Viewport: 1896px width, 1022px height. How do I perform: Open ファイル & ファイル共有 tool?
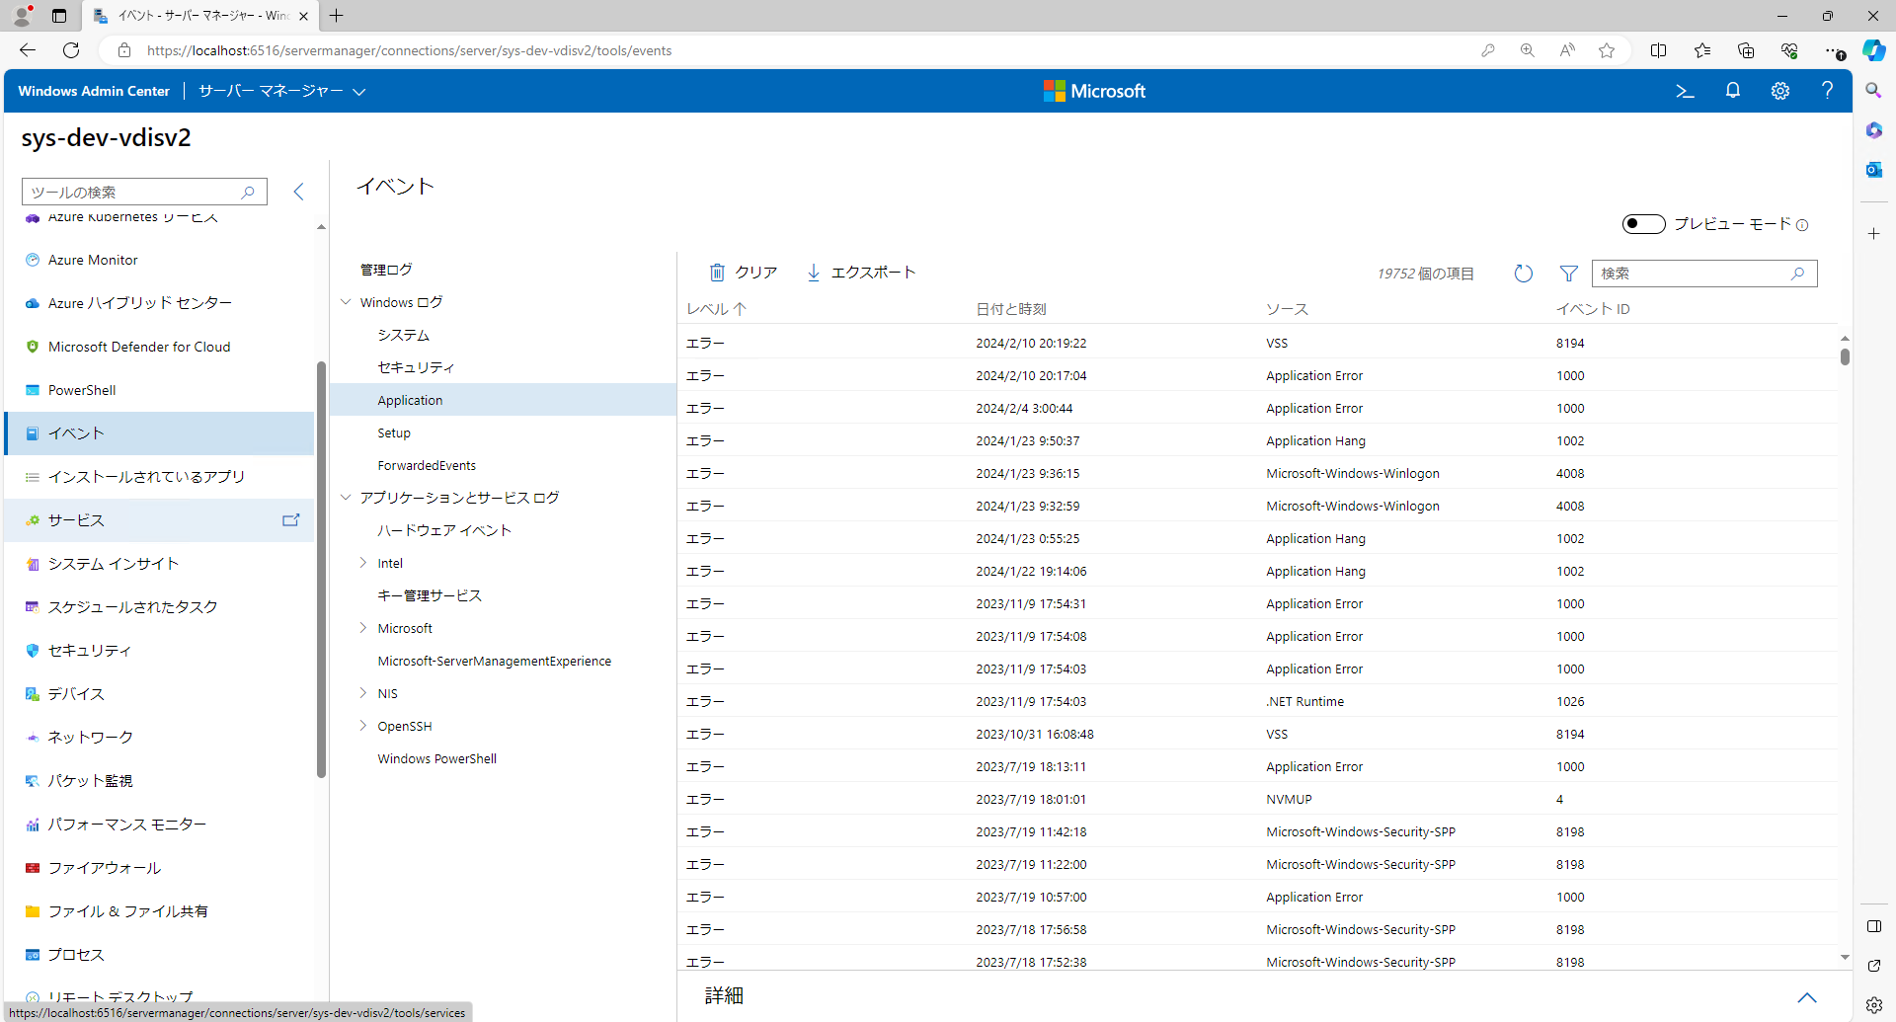(x=159, y=911)
